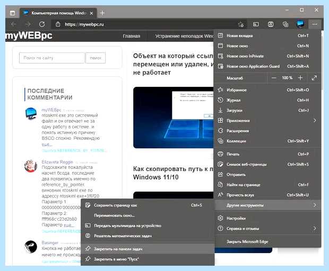Select the Компьютерная помощь Windows tab
The image size is (329, 271).
[58, 13]
